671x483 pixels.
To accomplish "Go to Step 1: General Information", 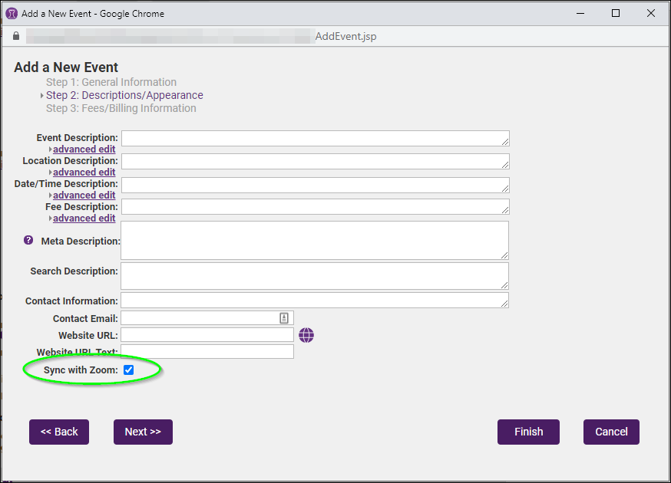I will coord(111,82).
